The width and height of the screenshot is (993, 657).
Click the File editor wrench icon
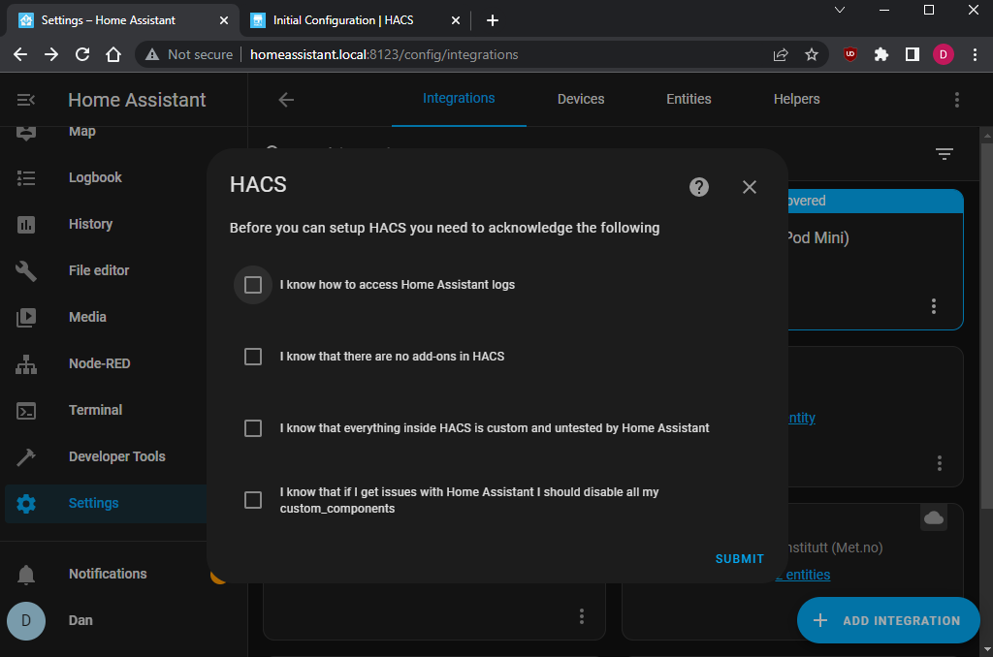click(x=26, y=271)
